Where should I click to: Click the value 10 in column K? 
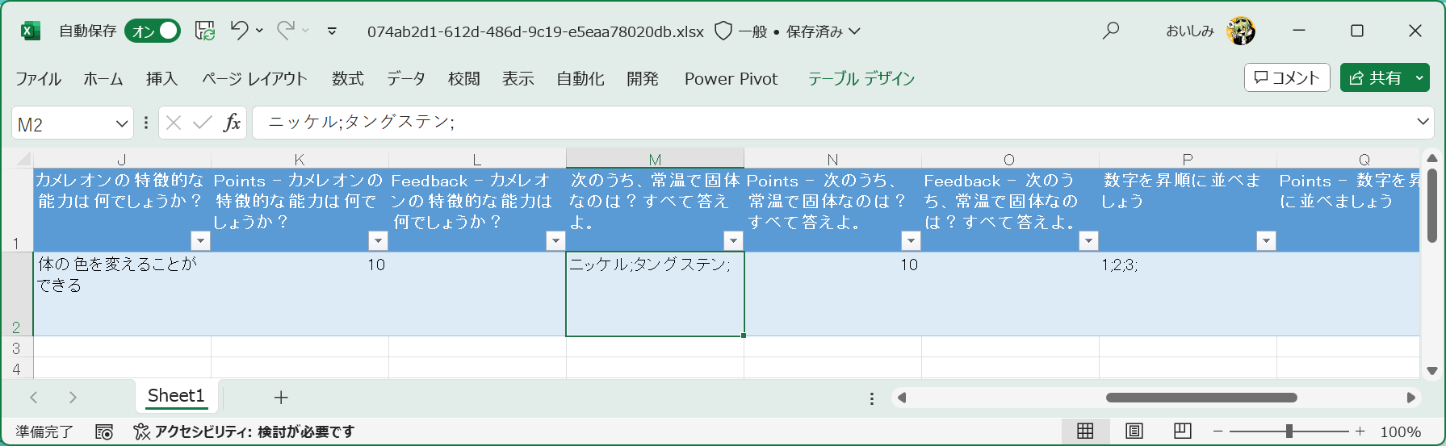coord(376,265)
